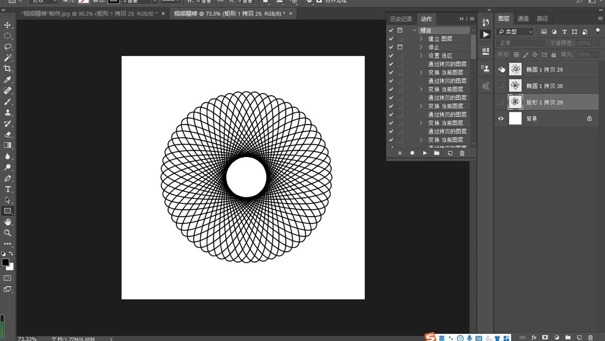This screenshot has height=341, width=605.
Task: Begin recording in the 动作 panel
Action: tap(412, 153)
